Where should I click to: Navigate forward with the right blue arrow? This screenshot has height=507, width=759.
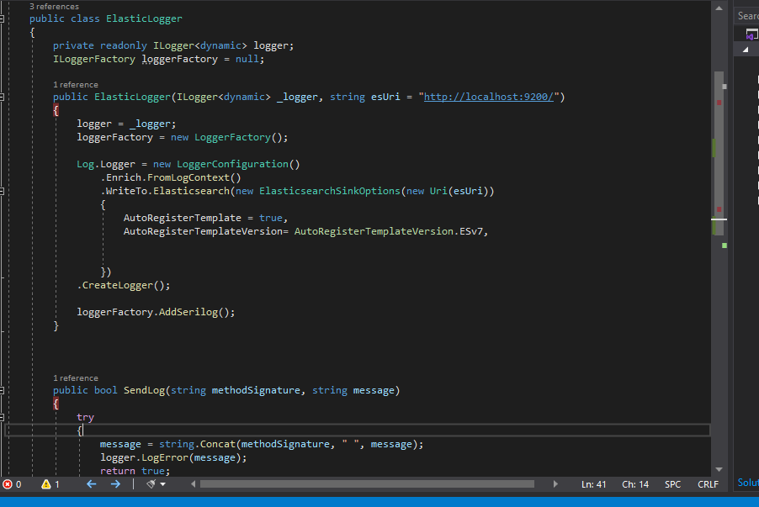pyautogui.click(x=115, y=484)
